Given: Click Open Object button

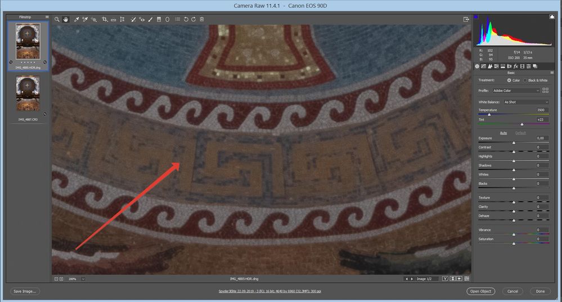Looking at the screenshot, I should [x=480, y=291].
